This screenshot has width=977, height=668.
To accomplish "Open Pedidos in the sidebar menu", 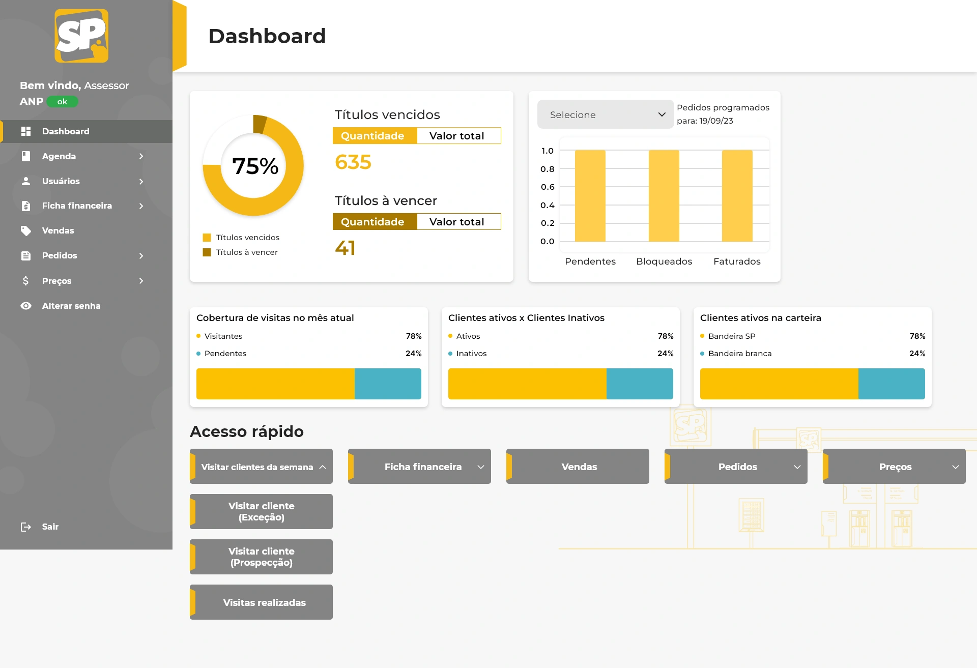I will (x=60, y=256).
